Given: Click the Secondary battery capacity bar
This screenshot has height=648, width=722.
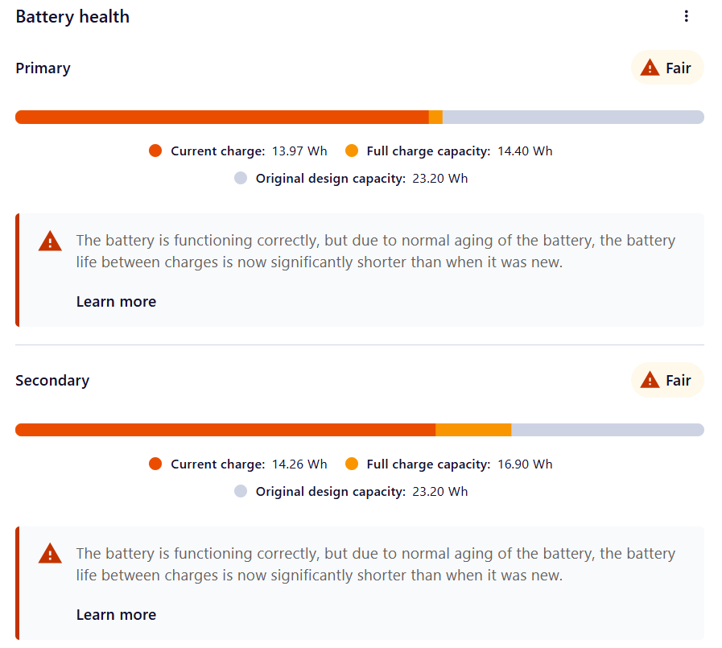Looking at the screenshot, I should click(x=360, y=430).
